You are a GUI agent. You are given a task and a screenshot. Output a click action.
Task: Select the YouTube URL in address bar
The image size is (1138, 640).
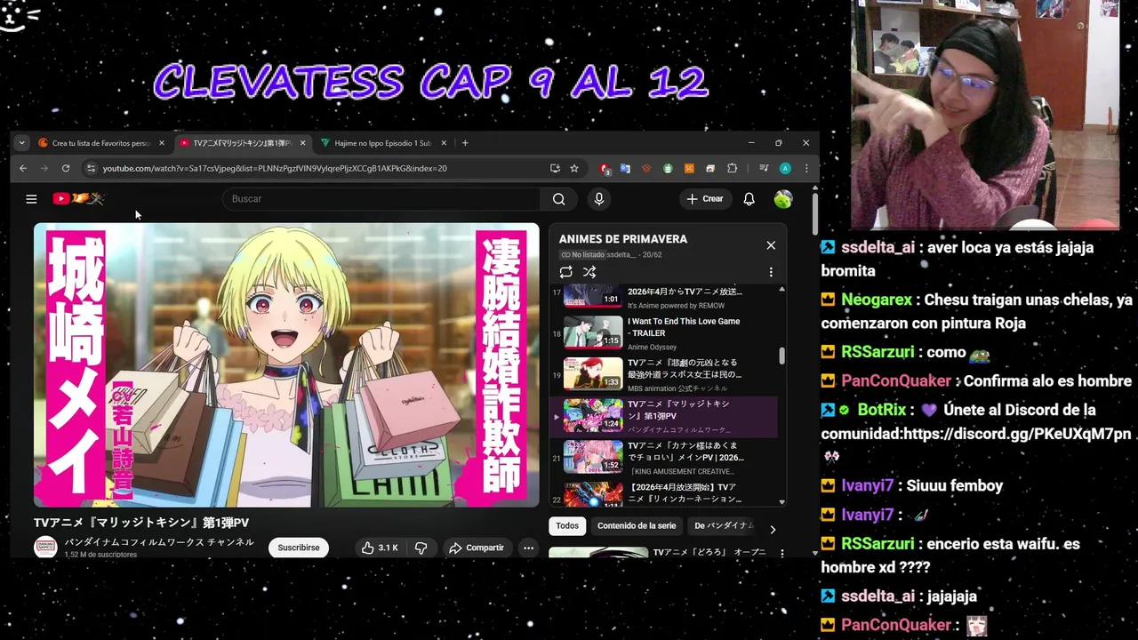click(x=275, y=168)
